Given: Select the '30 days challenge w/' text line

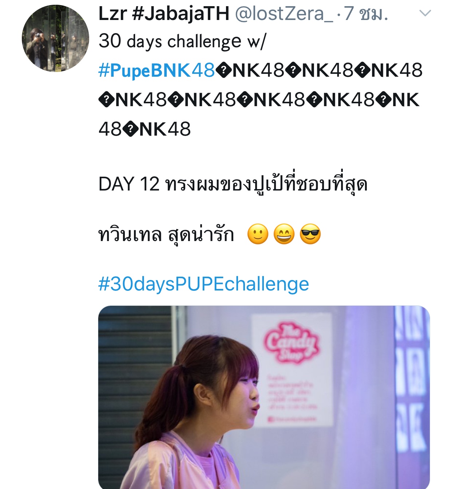Looking at the screenshot, I should tap(182, 41).
